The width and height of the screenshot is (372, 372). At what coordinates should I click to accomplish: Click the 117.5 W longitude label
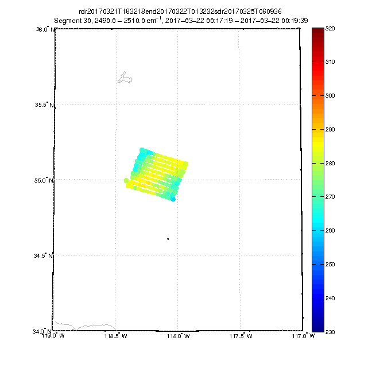240,337
